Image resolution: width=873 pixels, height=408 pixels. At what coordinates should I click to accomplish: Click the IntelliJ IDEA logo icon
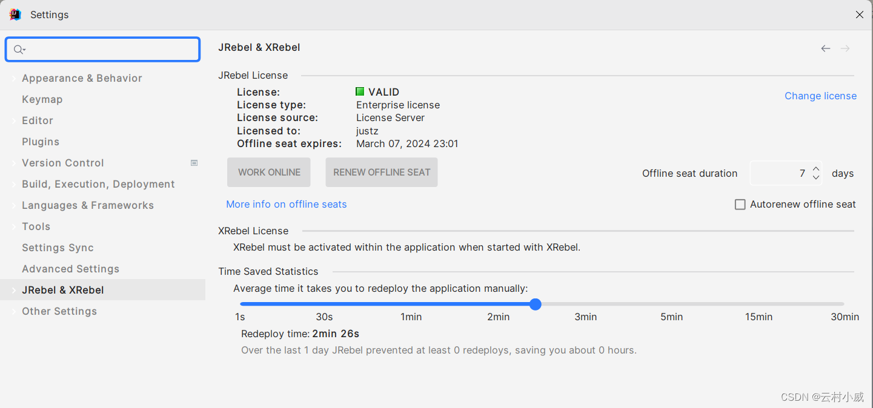[x=15, y=15]
